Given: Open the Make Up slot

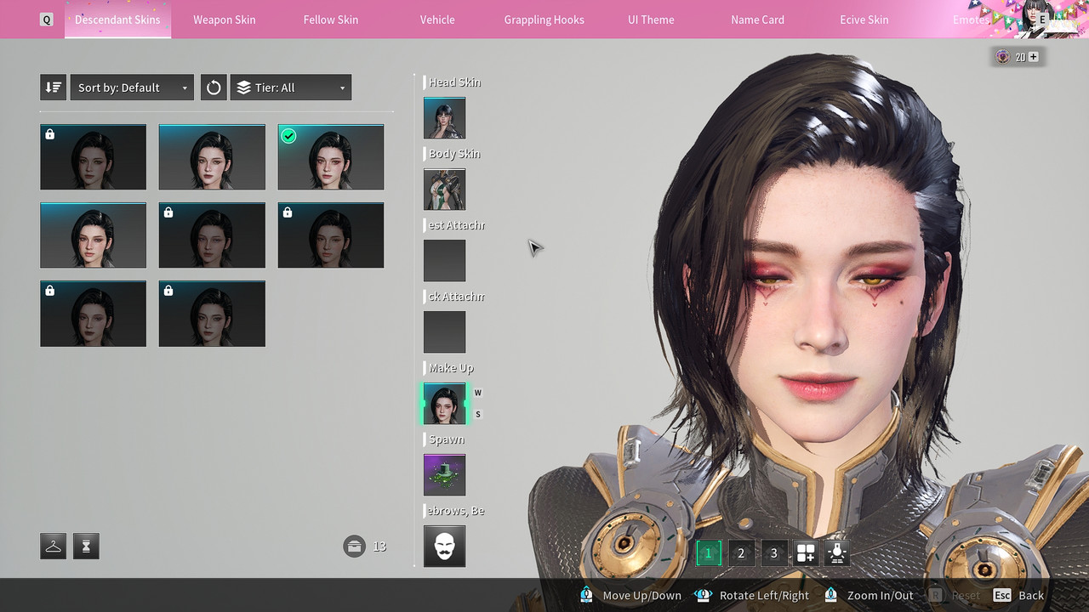Looking at the screenshot, I should [x=445, y=404].
